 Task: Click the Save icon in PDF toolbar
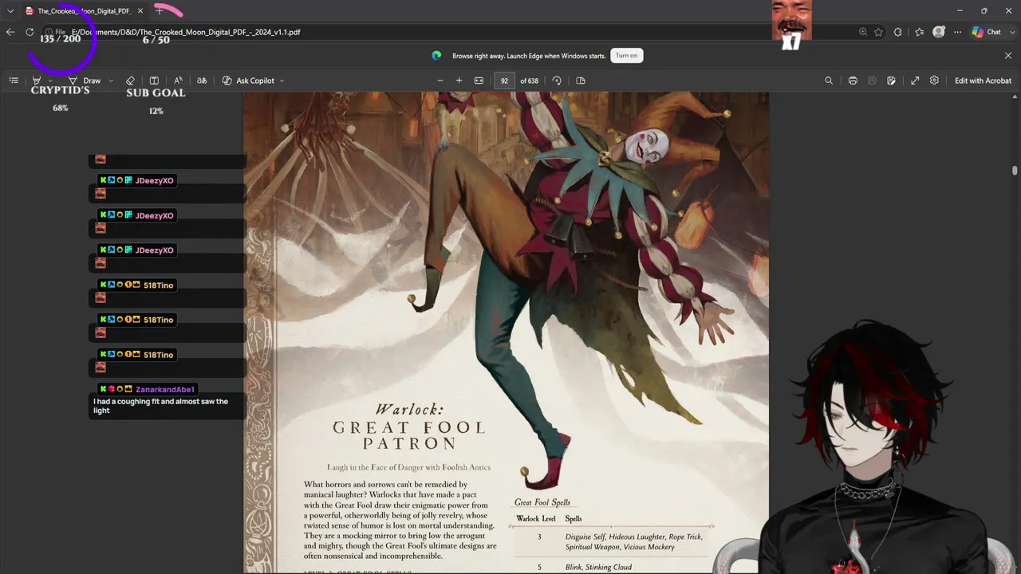coord(872,81)
